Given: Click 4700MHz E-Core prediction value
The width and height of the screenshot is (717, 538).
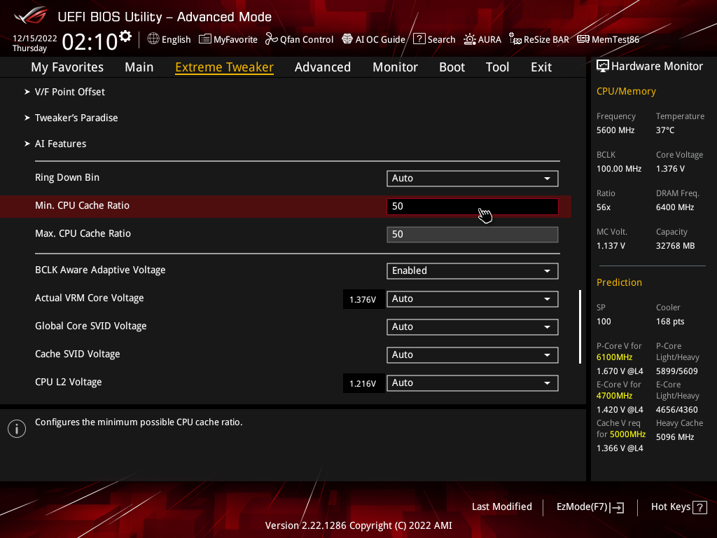Looking at the screenshot, I should (614, 396).
